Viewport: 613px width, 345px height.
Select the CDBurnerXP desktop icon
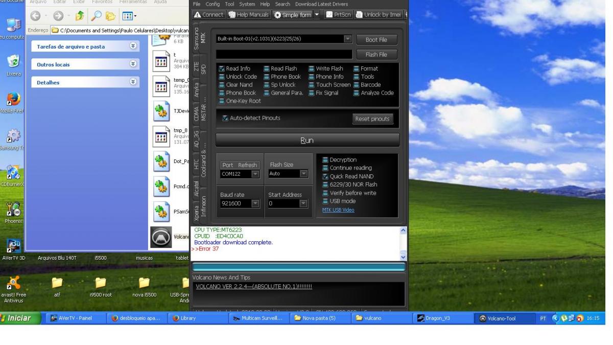[13, 172]
